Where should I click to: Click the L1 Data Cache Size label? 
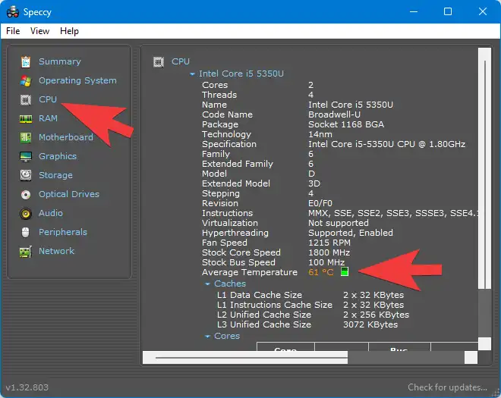click(x=259, y=295)
